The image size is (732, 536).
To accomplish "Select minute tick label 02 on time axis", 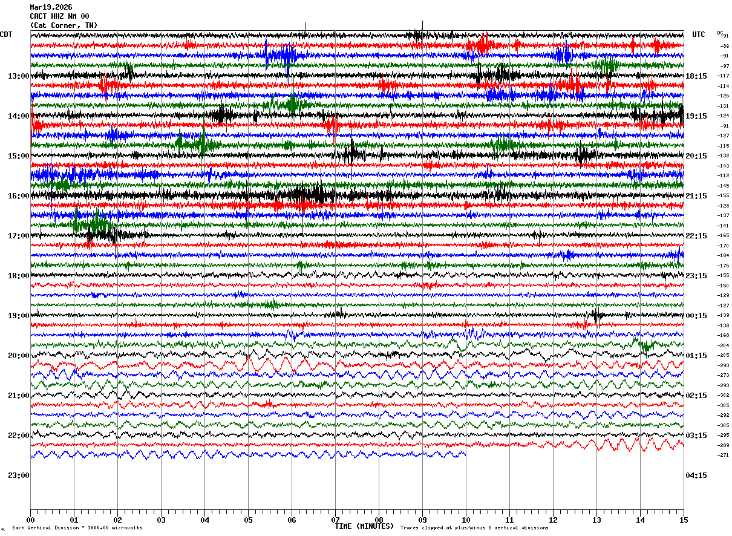I will 117,520.
